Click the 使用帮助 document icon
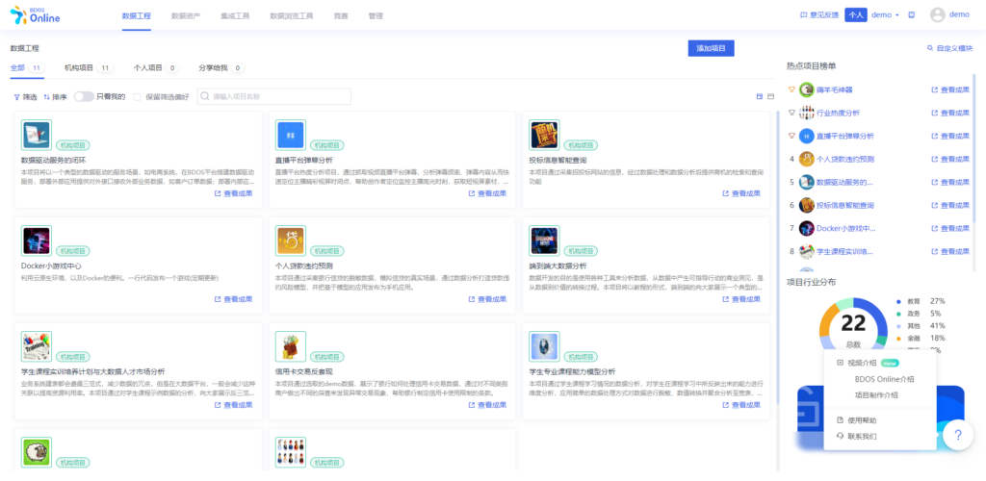Screen dimensions: 986x481 point(840,420)
